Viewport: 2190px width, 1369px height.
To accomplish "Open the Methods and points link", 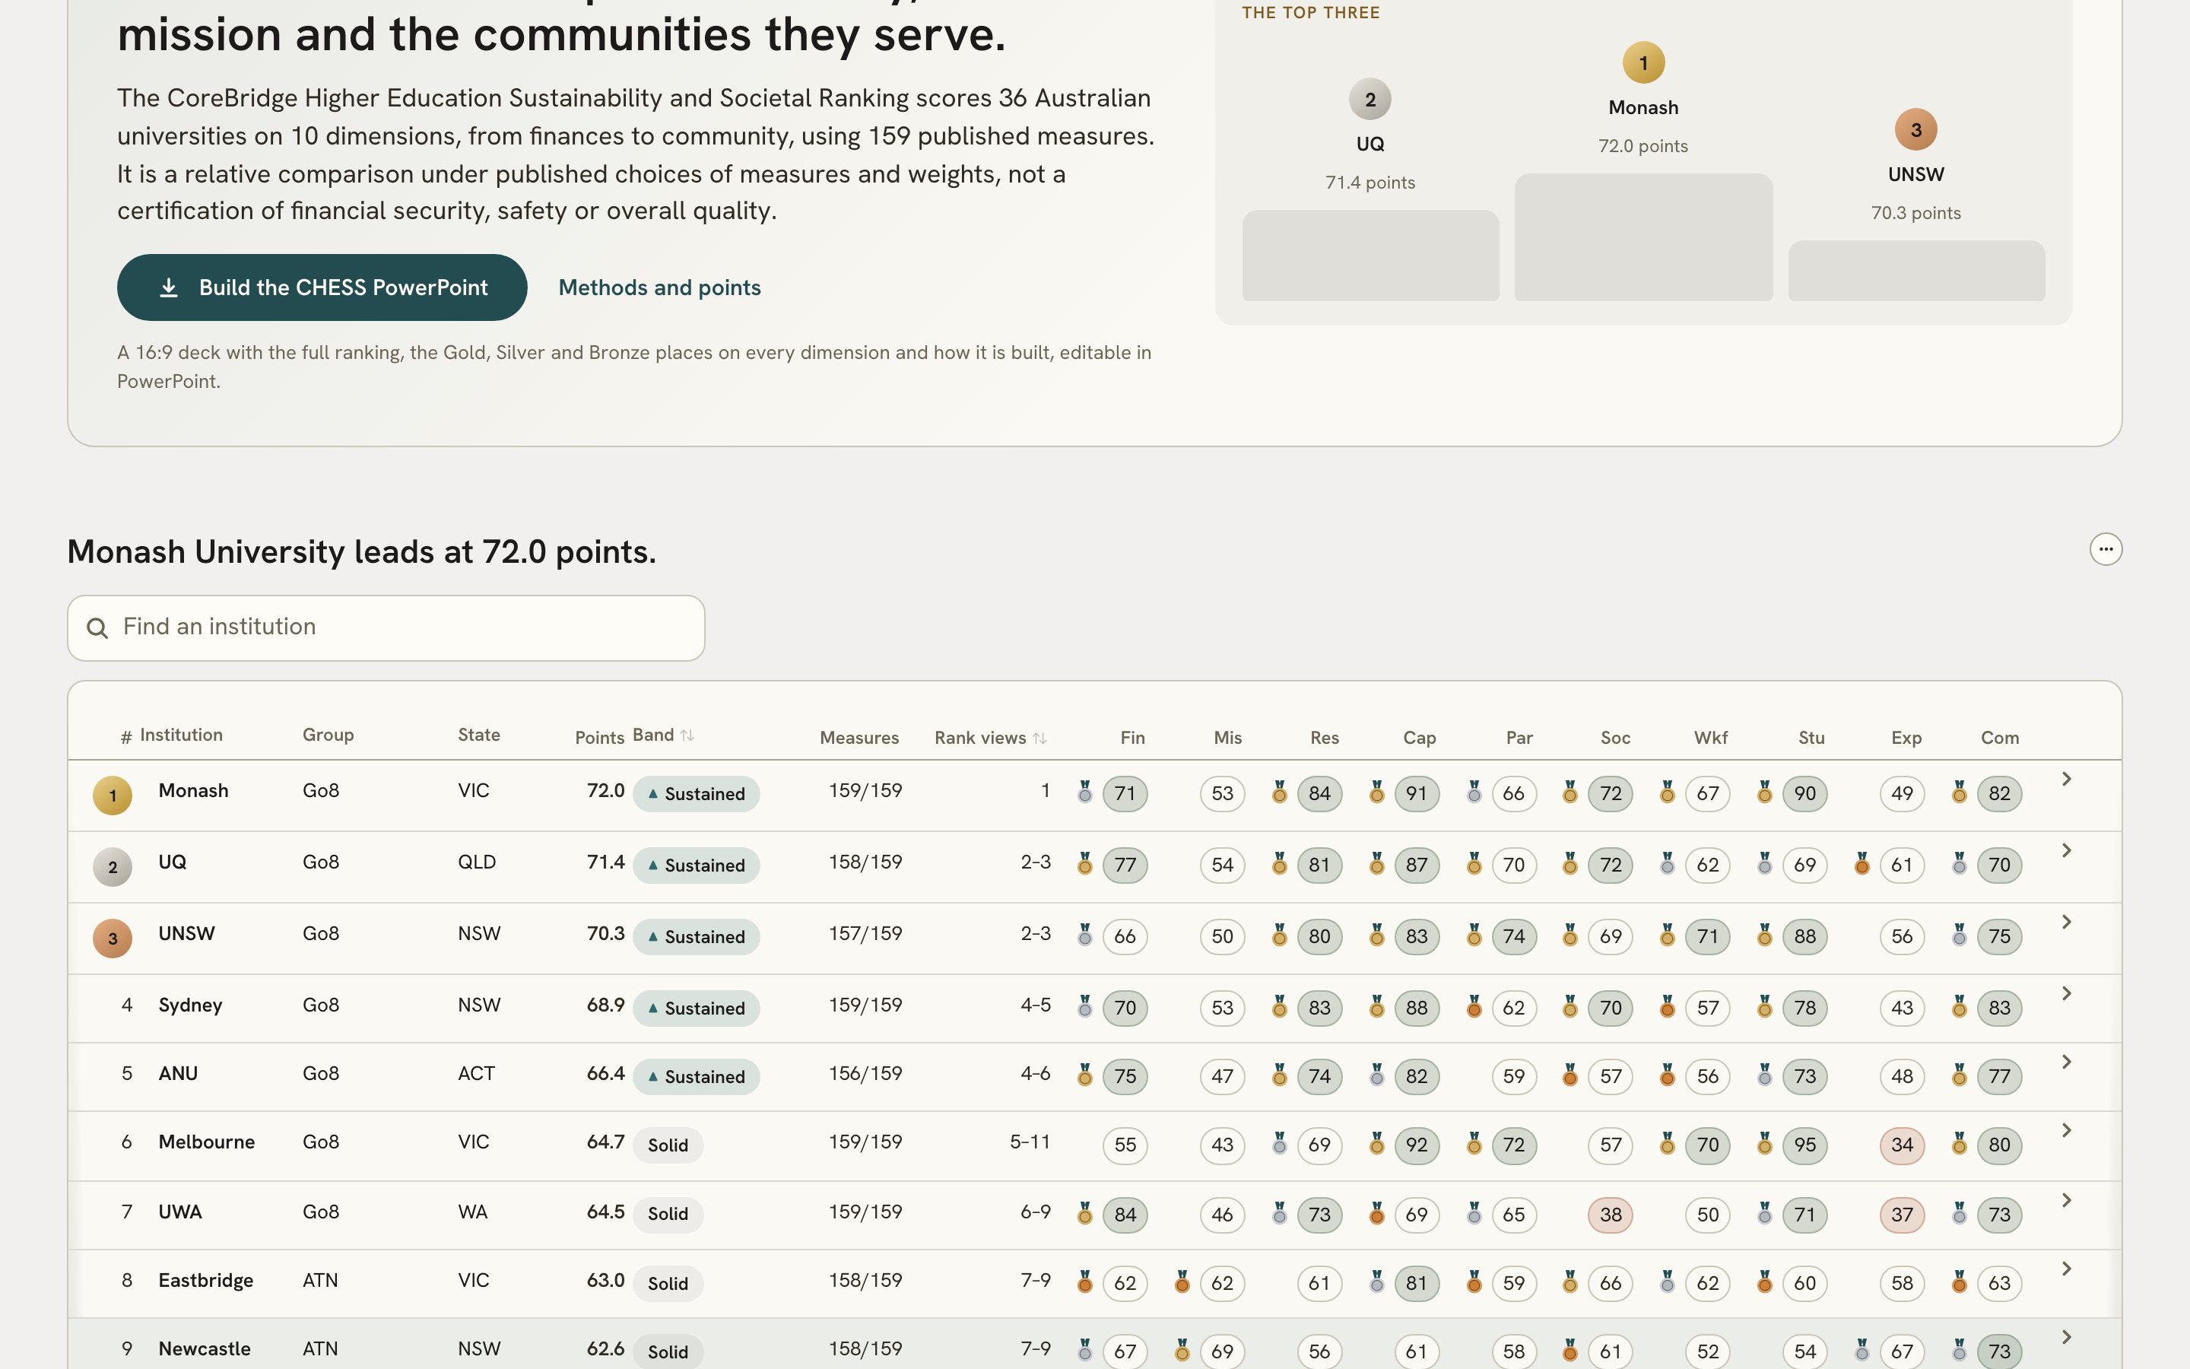I will pos(659,287).
